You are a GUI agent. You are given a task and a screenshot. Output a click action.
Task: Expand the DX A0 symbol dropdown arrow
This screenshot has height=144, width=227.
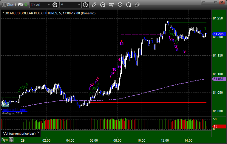[49, 5]
